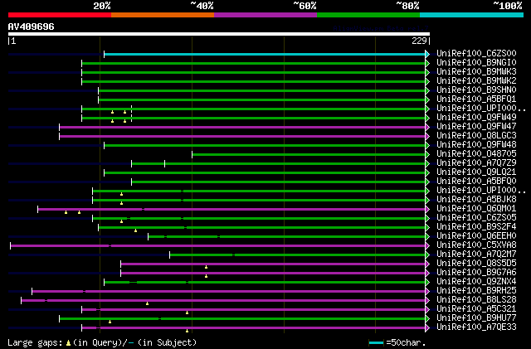Select the UniRef100_Q6QM01 label

coord(476,209)
